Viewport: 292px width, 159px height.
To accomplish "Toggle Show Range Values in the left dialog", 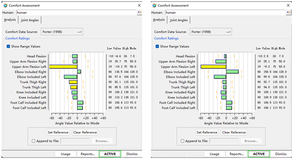I will pos(9,46).
